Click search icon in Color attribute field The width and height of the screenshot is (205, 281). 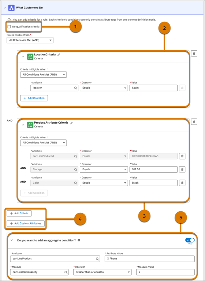[76, 183]
